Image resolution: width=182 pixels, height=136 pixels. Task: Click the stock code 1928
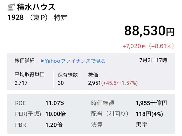pos(16,18)
